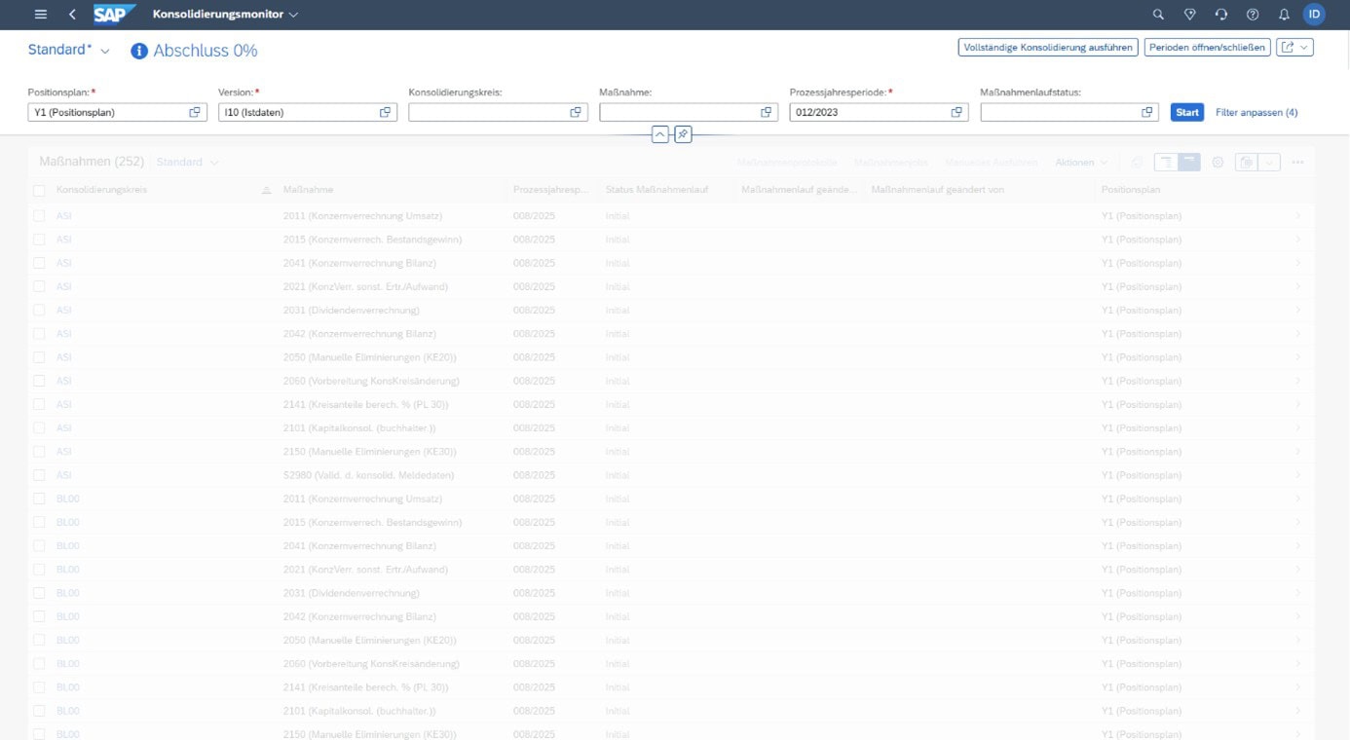Viewport: 1350px width, 740px height.
Task: Expand the Standard variant dropdown
Action: coord(105,51)
